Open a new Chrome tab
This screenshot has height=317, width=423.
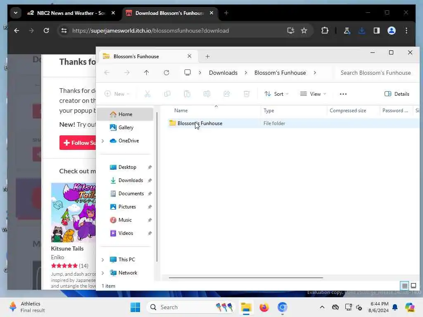226,13
